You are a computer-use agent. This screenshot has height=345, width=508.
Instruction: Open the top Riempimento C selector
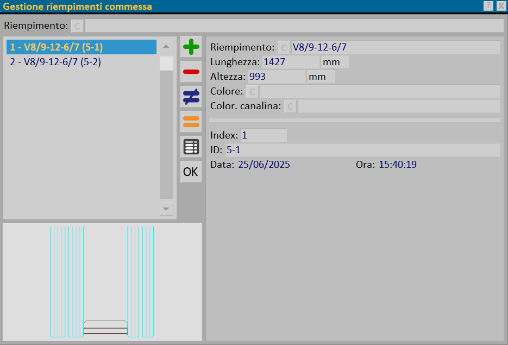click(78, 26)
